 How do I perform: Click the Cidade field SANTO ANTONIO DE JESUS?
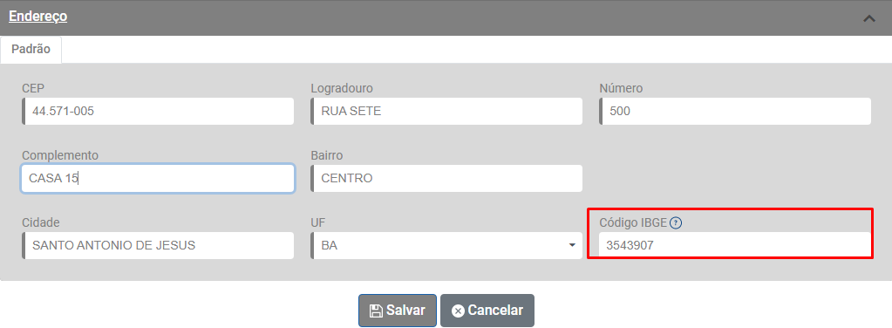(158, 245)
